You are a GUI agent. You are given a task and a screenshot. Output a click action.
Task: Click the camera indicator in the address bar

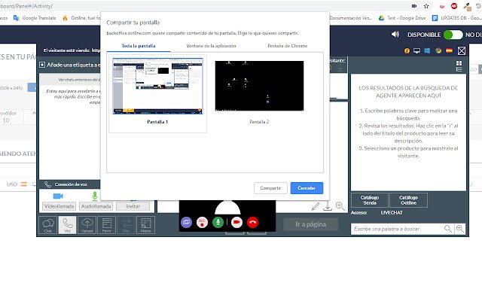414,6
